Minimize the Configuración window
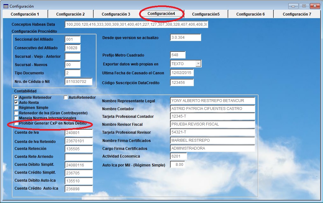The image size is (323, 203). pos(293,6)
